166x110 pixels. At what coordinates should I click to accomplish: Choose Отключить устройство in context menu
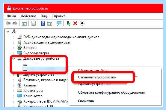[x=97, y=77]
